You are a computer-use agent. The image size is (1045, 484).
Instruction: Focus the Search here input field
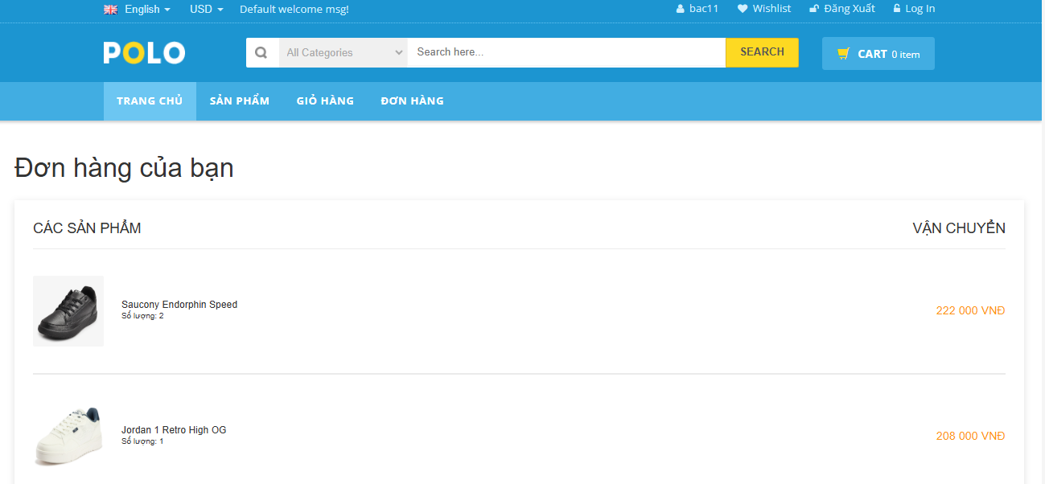[566, 52]
